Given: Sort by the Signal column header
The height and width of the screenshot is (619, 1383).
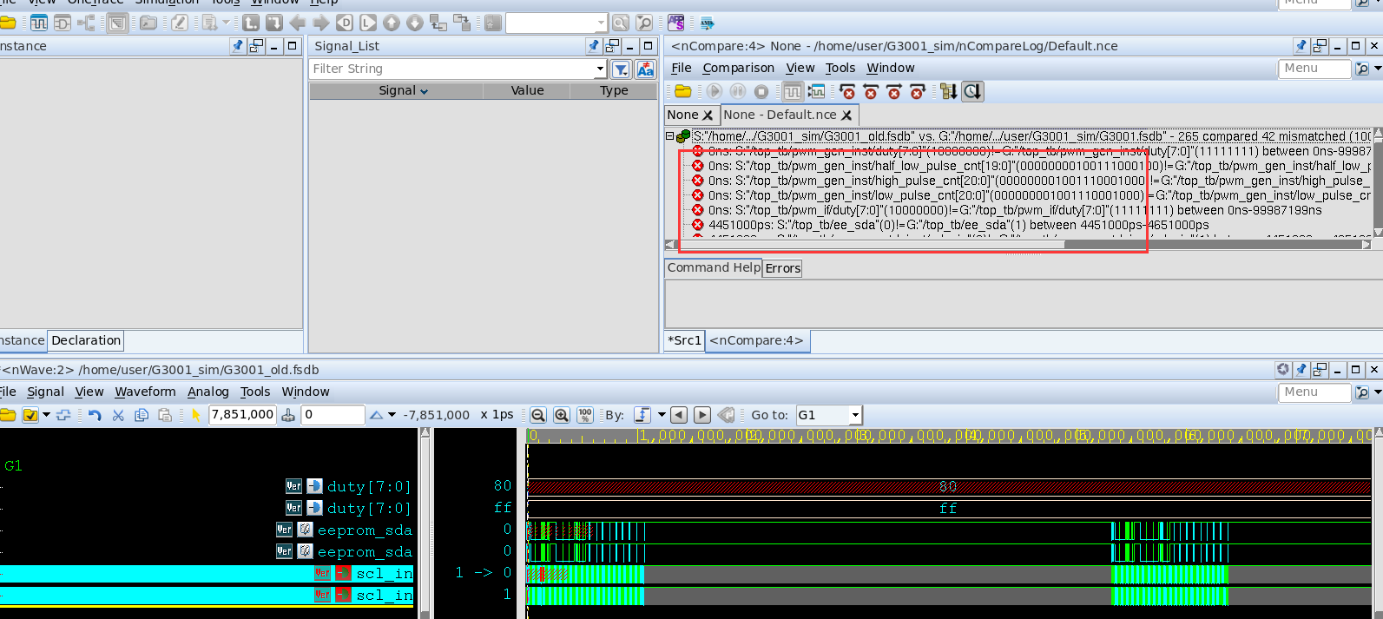Looking at the screenshot, I should tap(397, 90).
